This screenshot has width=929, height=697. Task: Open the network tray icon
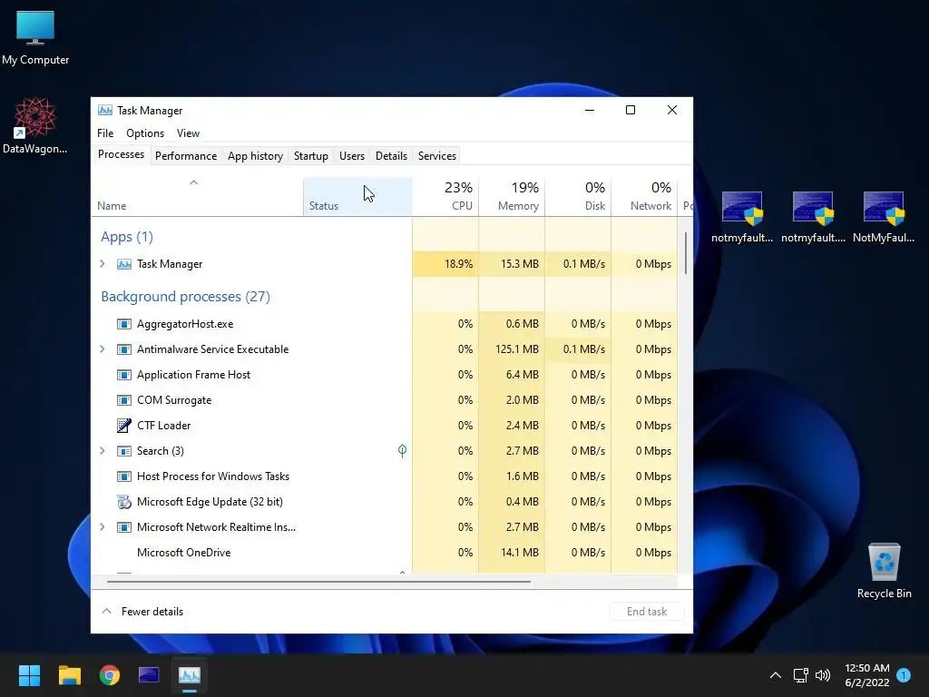800,675
